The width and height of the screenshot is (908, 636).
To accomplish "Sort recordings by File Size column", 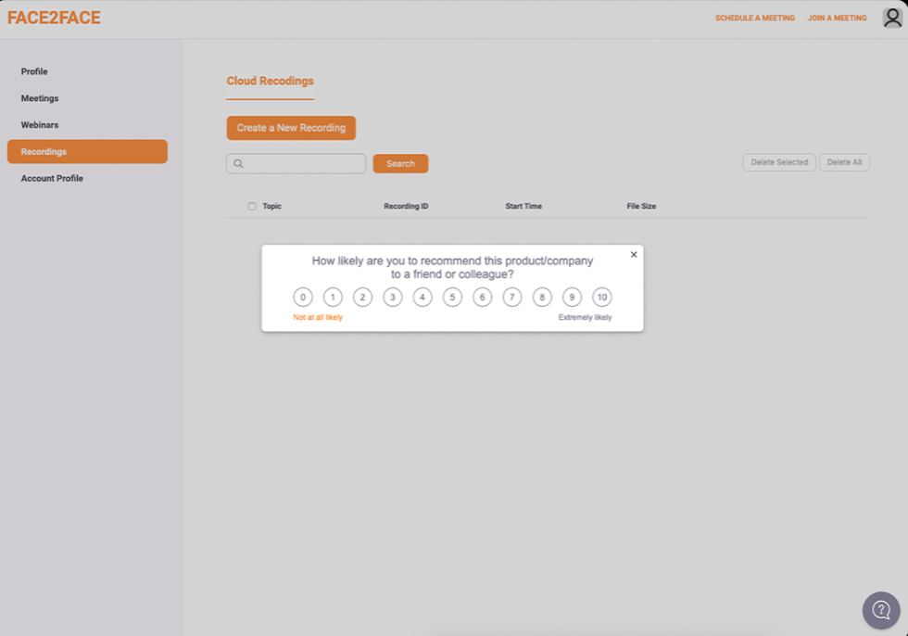I will coord(641,206).
